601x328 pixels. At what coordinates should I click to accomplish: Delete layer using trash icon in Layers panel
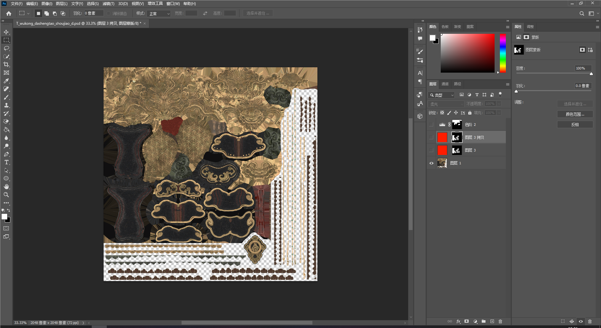coord(500,321)
